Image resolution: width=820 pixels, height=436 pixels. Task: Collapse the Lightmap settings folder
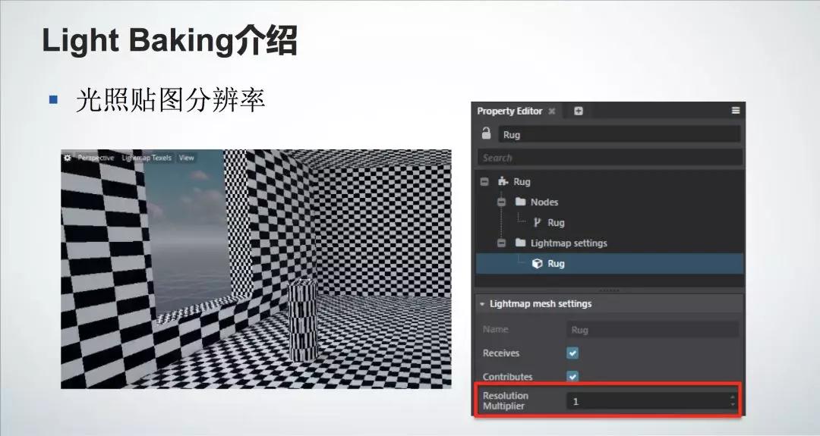[502, 243]
